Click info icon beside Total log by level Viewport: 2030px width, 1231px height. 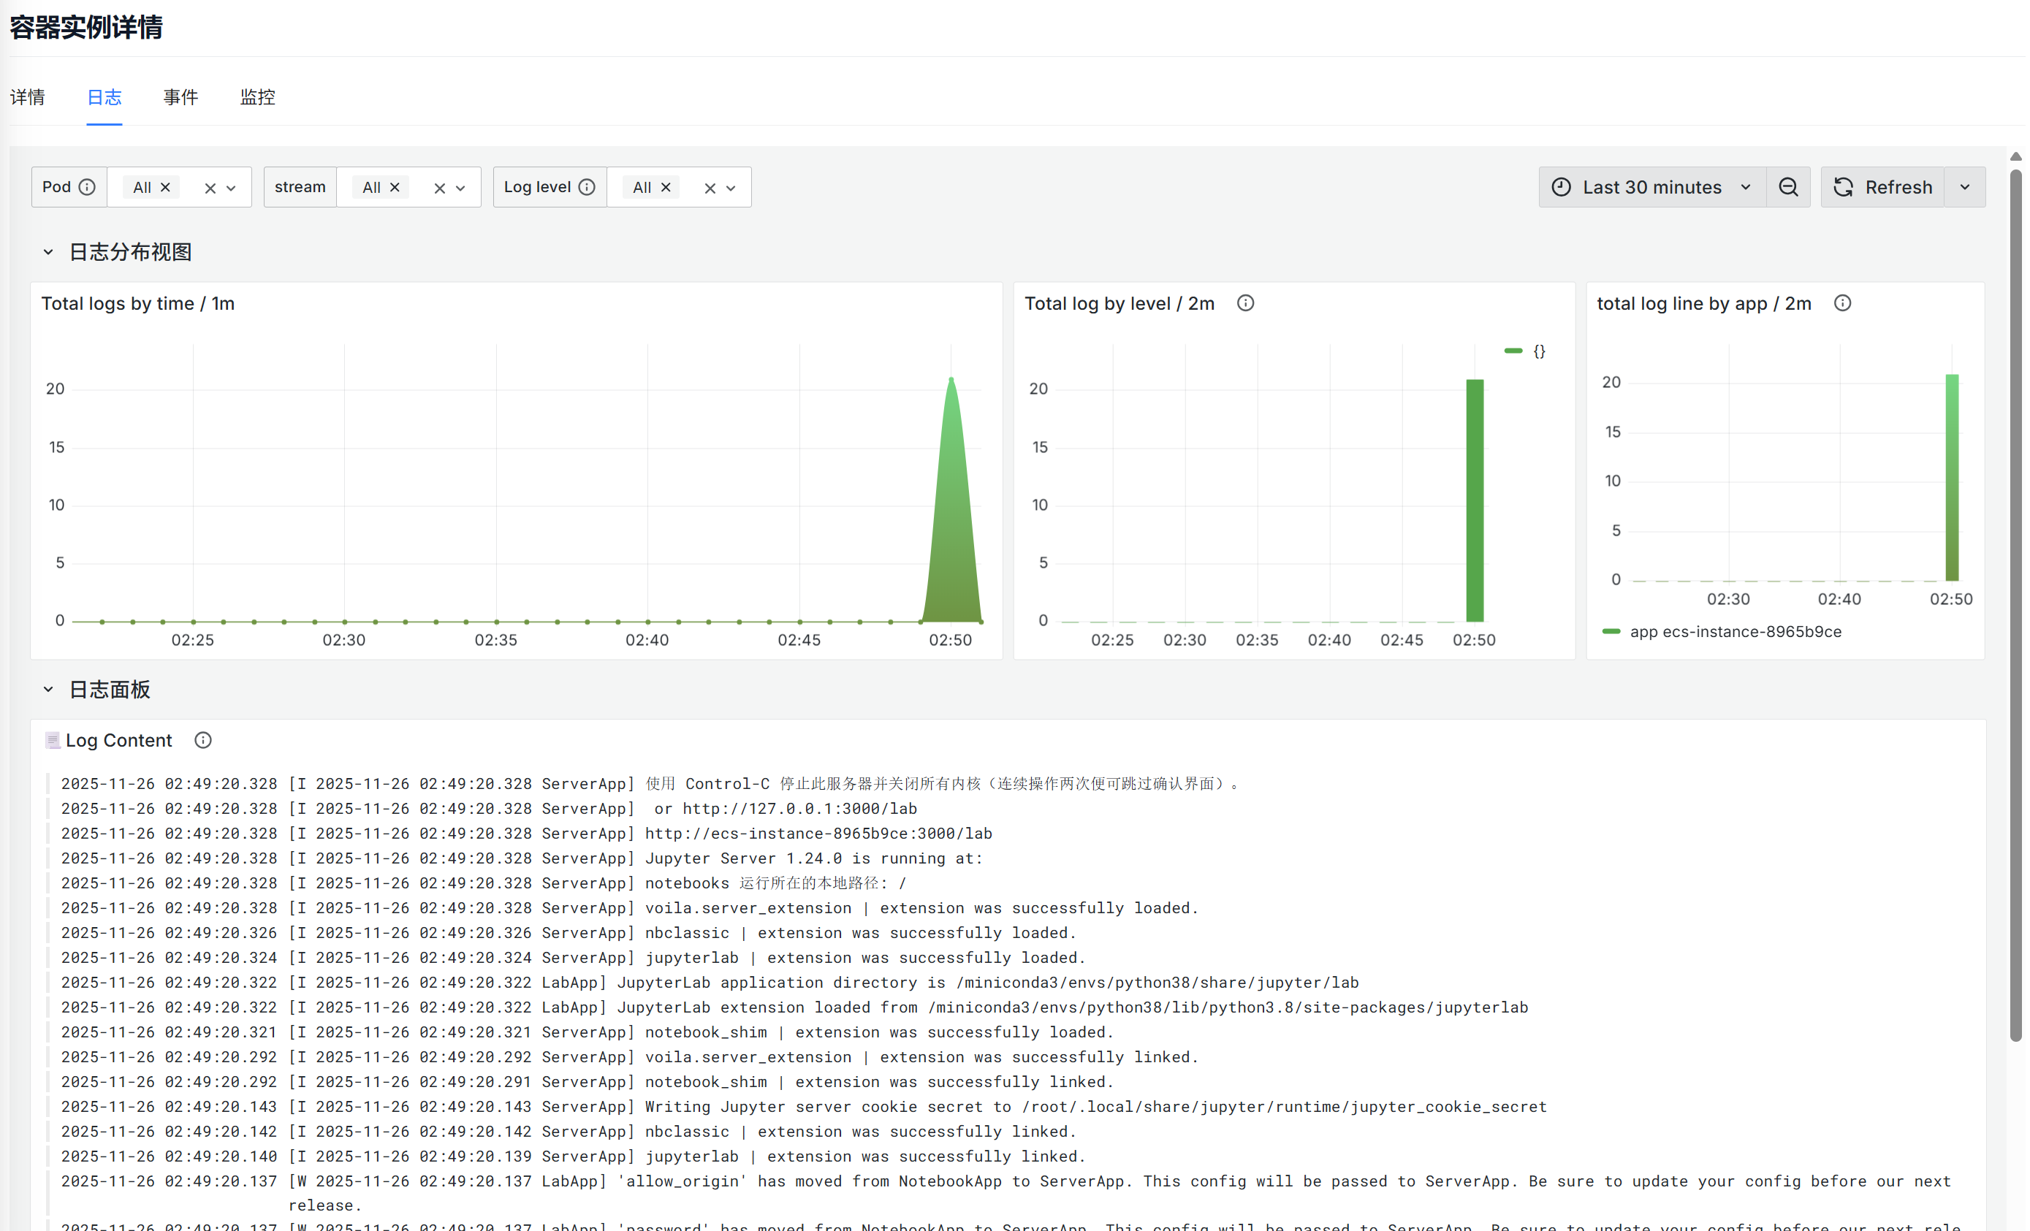[1246, 303]
